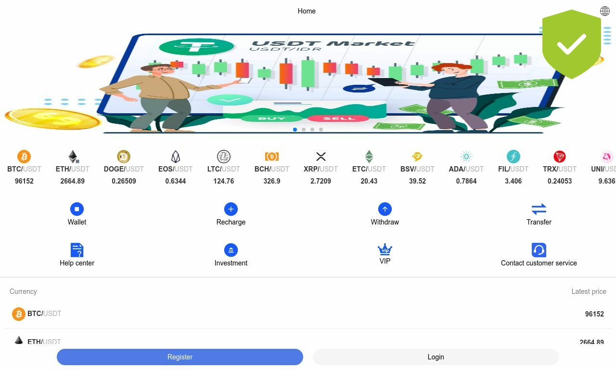Viewport: 616px width, 370px height.
Task: Go to fourth banner slide dot
Action: tap(321, 130)
